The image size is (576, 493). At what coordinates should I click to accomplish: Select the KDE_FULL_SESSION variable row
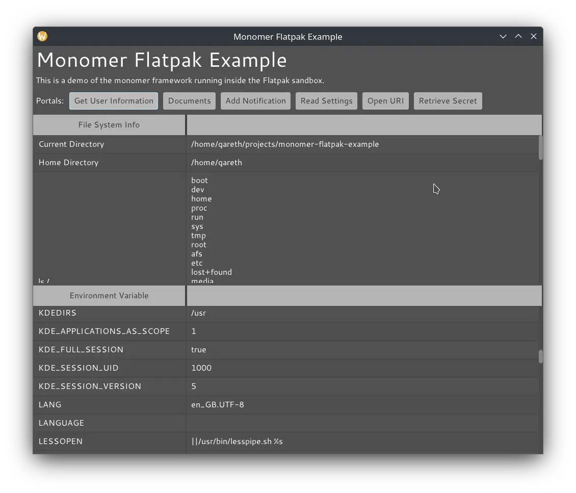click(286, 350)
